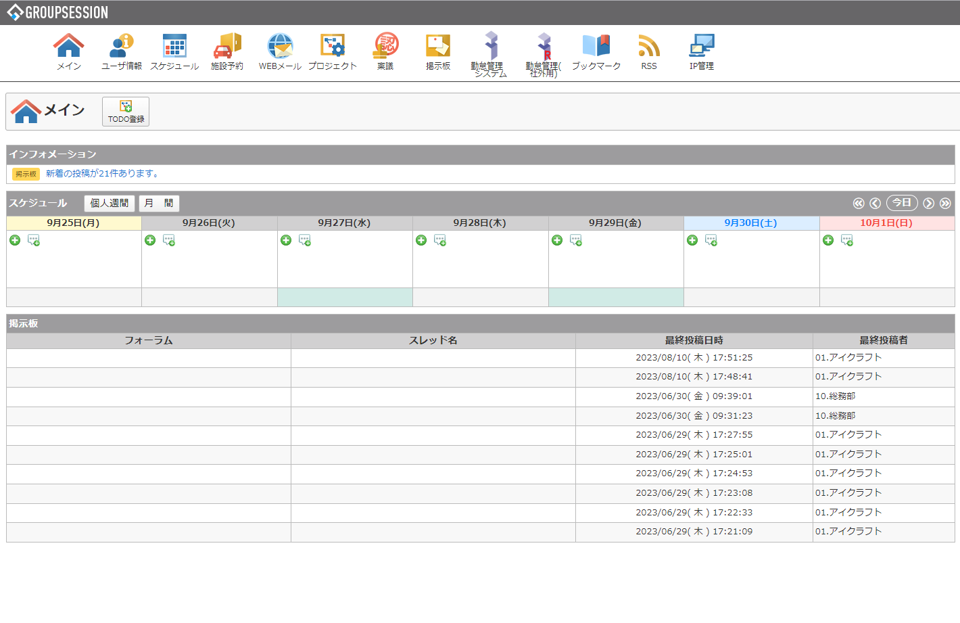
Task: Click the フォーラム column header
Action: tap(149, 340)
